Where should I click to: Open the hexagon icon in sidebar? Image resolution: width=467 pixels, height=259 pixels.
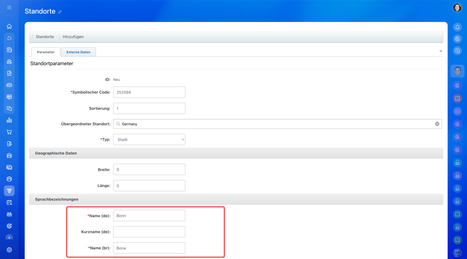9,179
